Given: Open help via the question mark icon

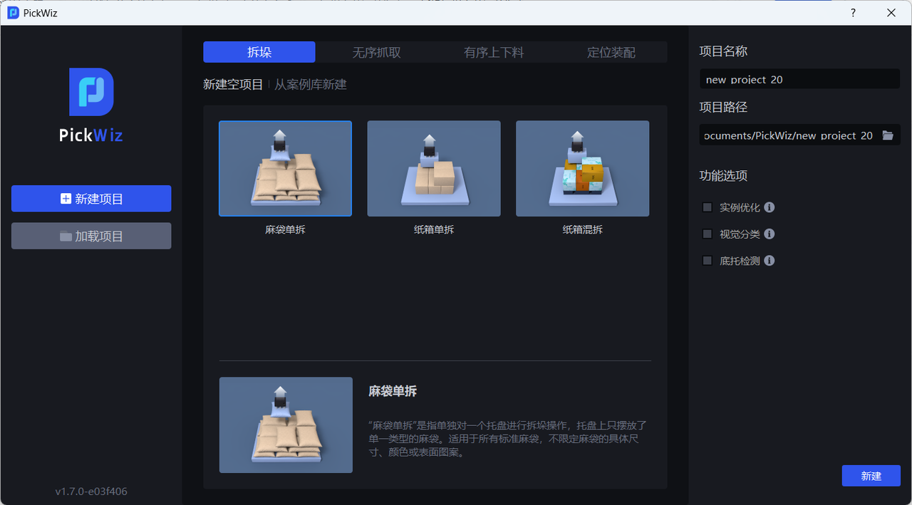Looking at the screenshot, I should click(x=853, y=13).
